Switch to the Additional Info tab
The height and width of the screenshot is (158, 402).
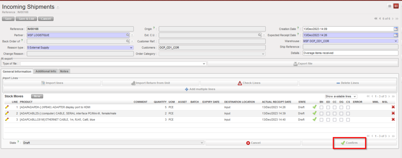(x=46, y=71)
